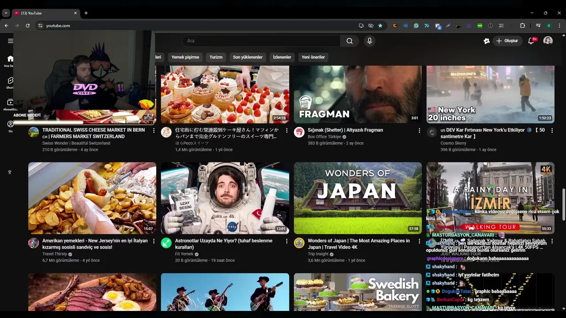Click the sparkle icon beside Oluştur

click(486, 41)
